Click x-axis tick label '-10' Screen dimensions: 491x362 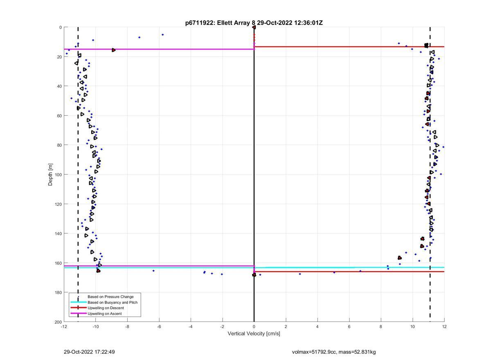[95, 326]
